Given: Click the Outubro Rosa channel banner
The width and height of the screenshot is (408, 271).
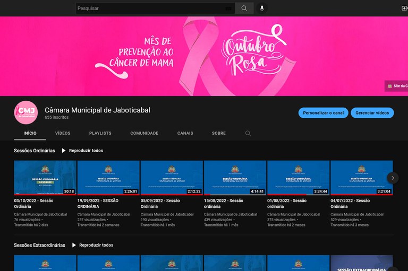Looking at the screenshot, I should 204,56.
